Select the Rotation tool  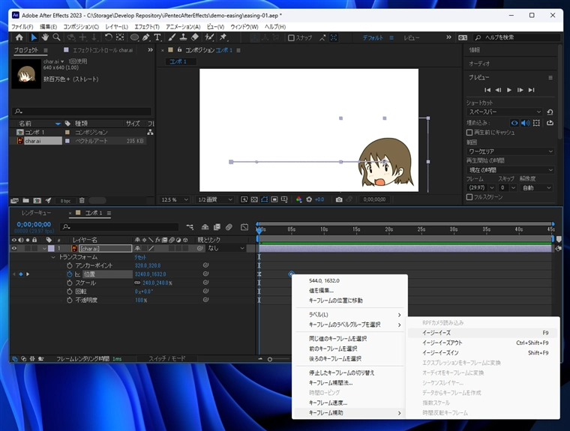(108, 37)
